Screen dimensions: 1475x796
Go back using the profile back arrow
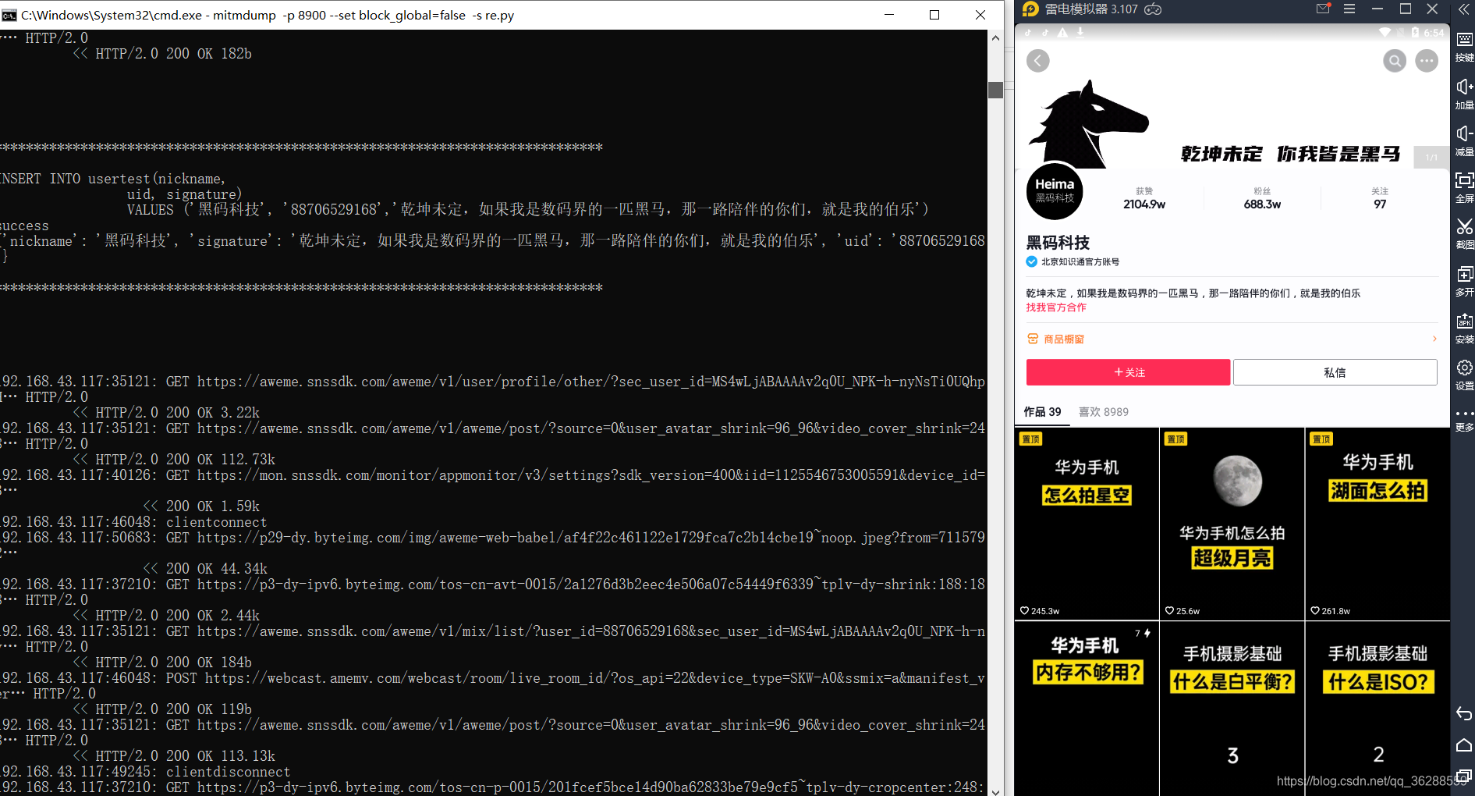[x=1037, y=61]
